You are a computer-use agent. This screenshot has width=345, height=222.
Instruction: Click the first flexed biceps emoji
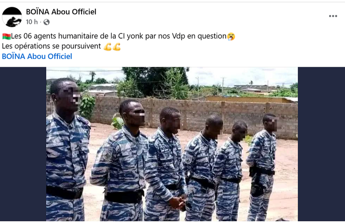(x=108, y=47)
